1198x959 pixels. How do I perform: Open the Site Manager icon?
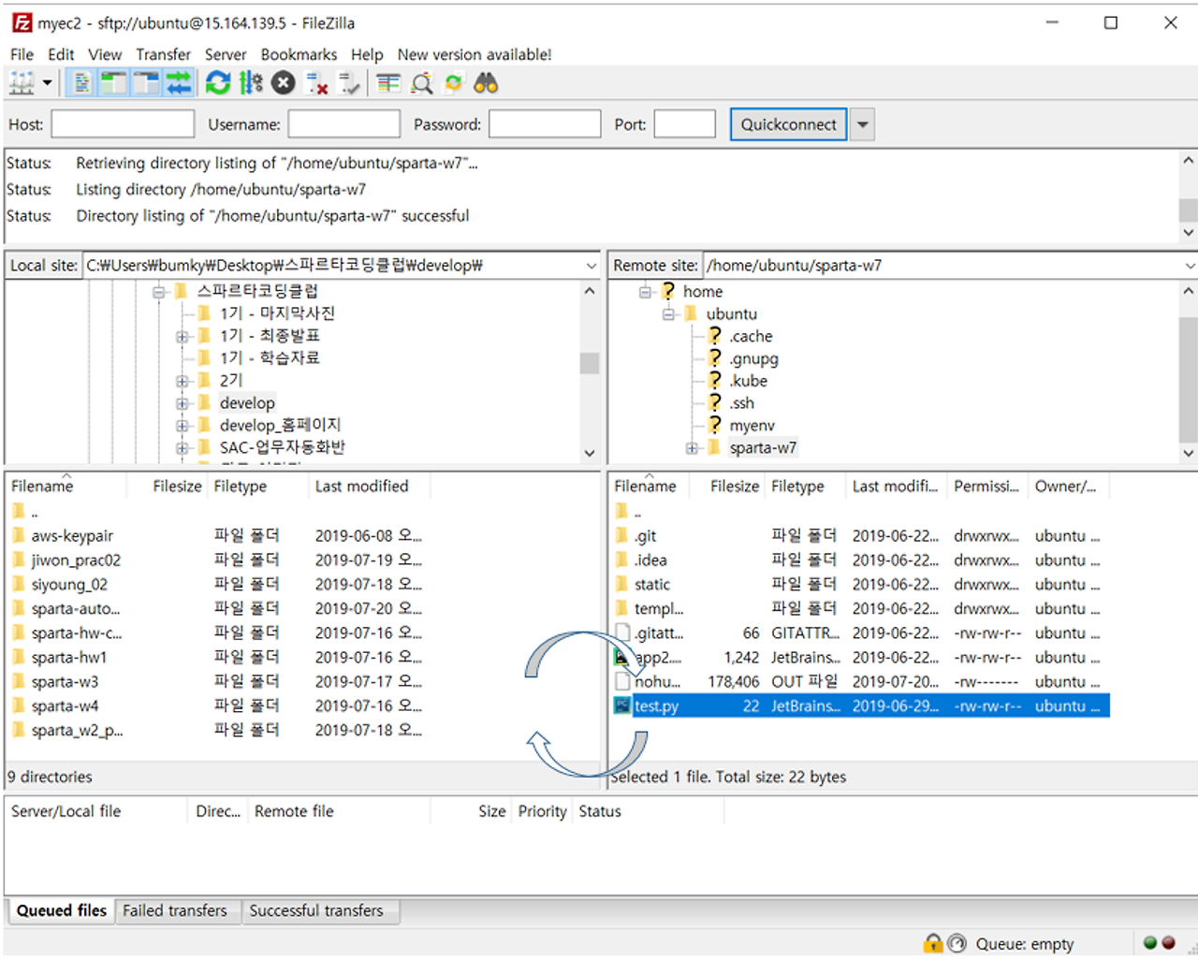(x=22, y=83)
